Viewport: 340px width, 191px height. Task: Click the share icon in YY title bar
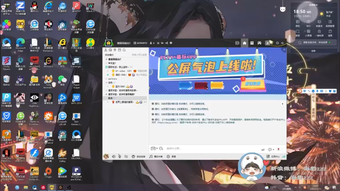pos(167,43)
